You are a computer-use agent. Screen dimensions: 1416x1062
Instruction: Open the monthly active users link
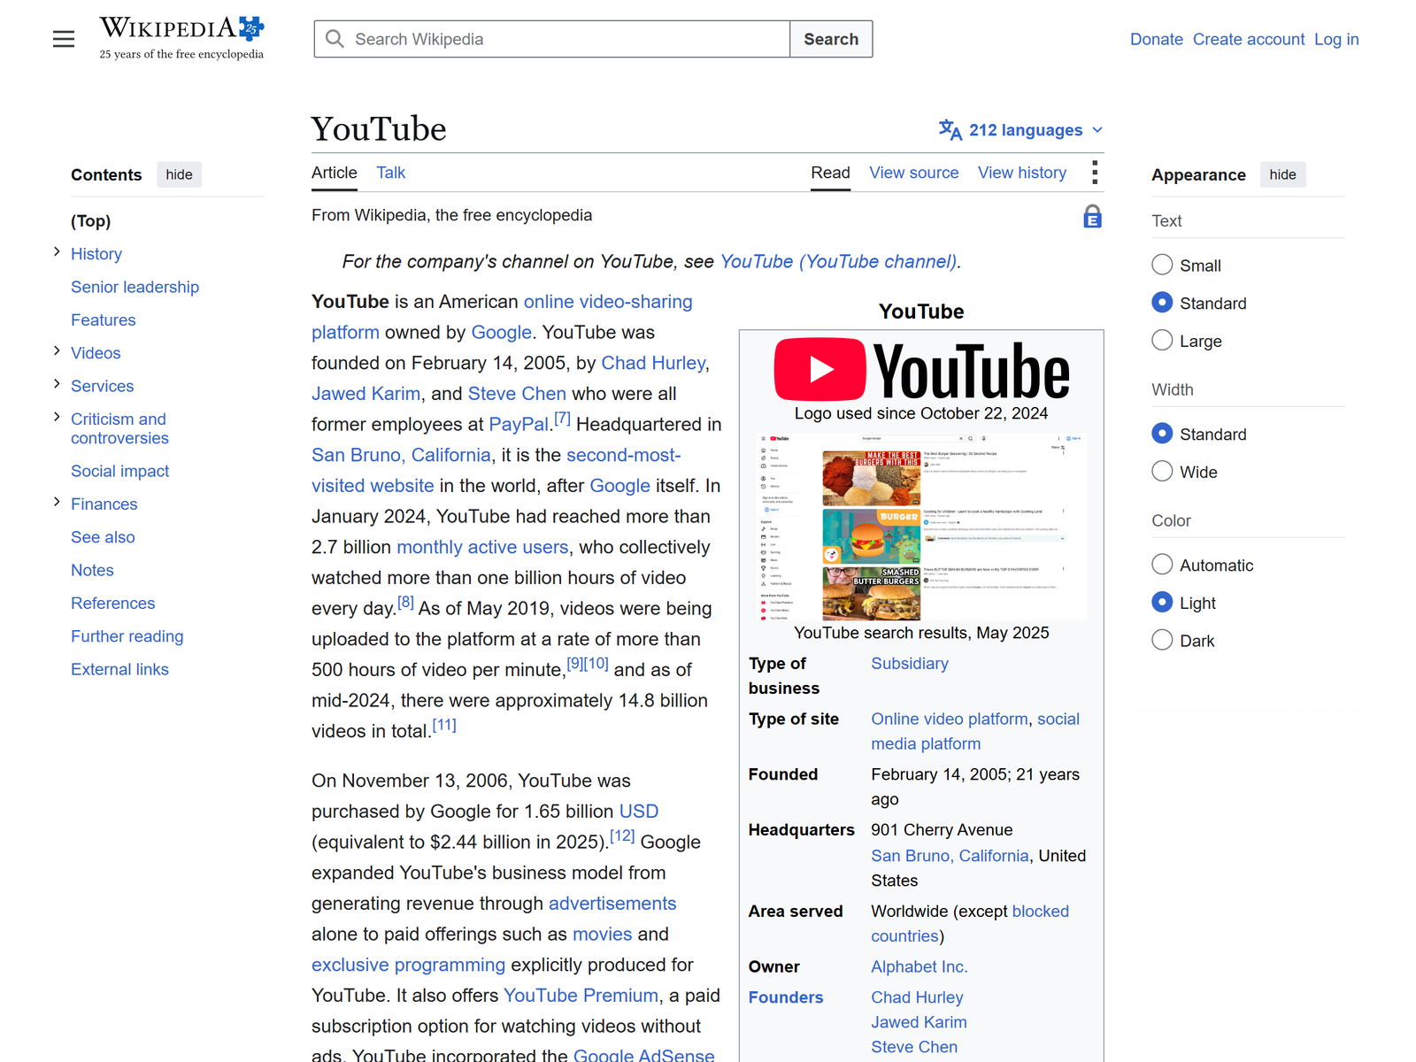tap(482, 547)
